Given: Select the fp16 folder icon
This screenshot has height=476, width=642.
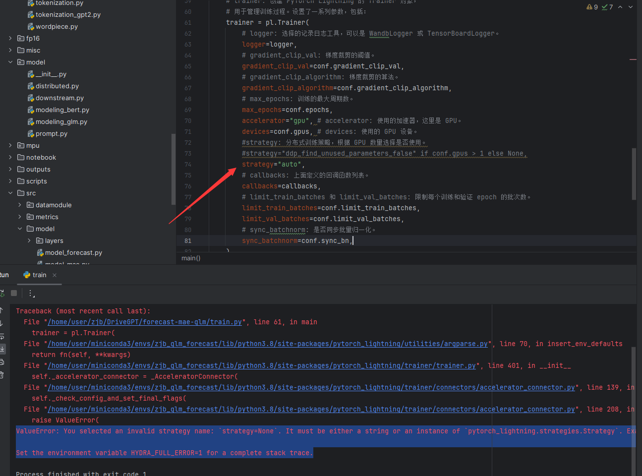Looking at the screenshot, I should pyautogui.click(x=21, y=38).
